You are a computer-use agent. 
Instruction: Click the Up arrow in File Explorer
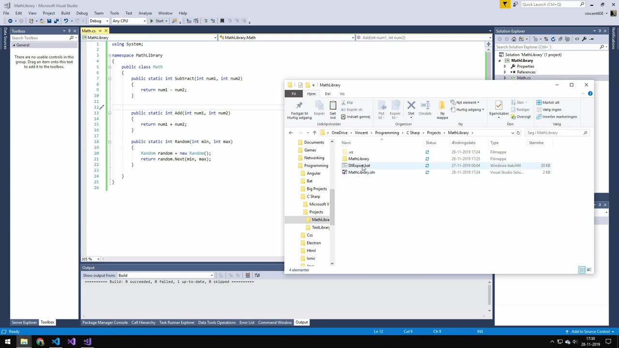point(314,132)
